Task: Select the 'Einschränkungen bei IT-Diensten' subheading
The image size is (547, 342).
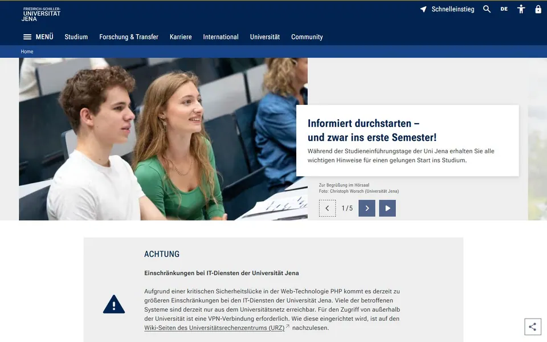Action: [222, 273]
